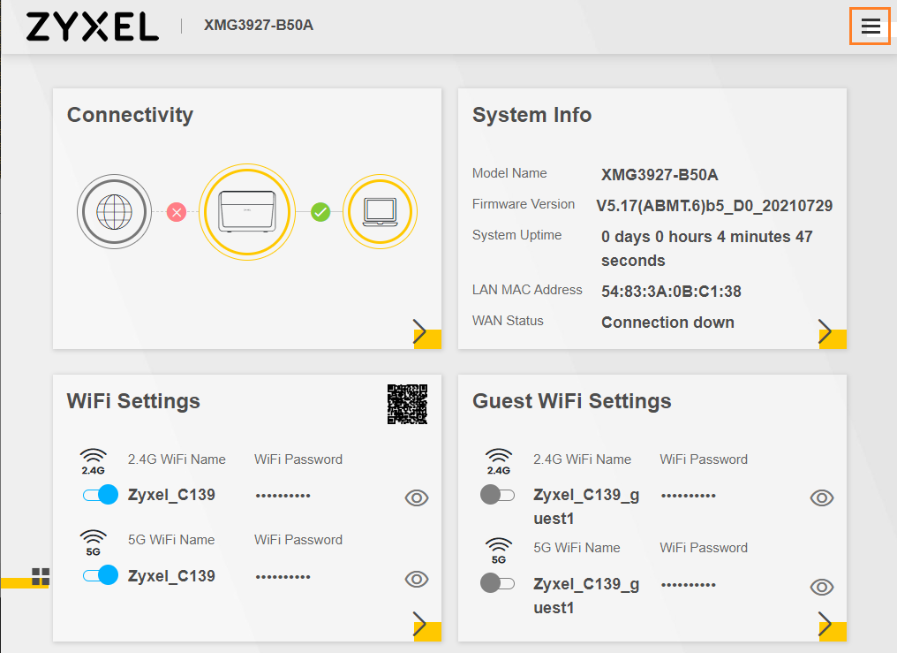Click the 5G WiFi password field
The height and width of the screenshot is (653, 897).
pyautogui.click(x=283, y=576)
